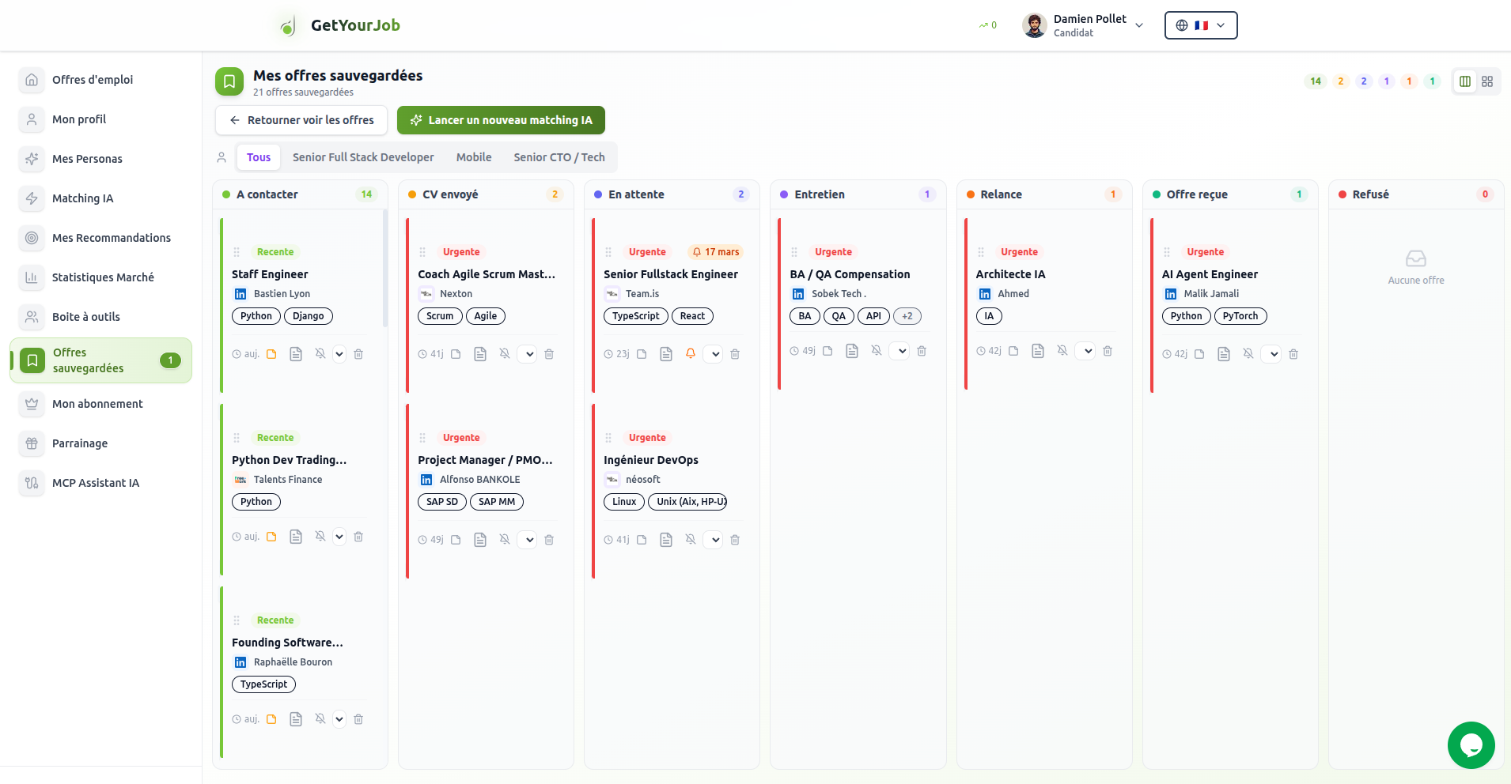Open Matching IA in the sidebar

(x=100, y=198)
